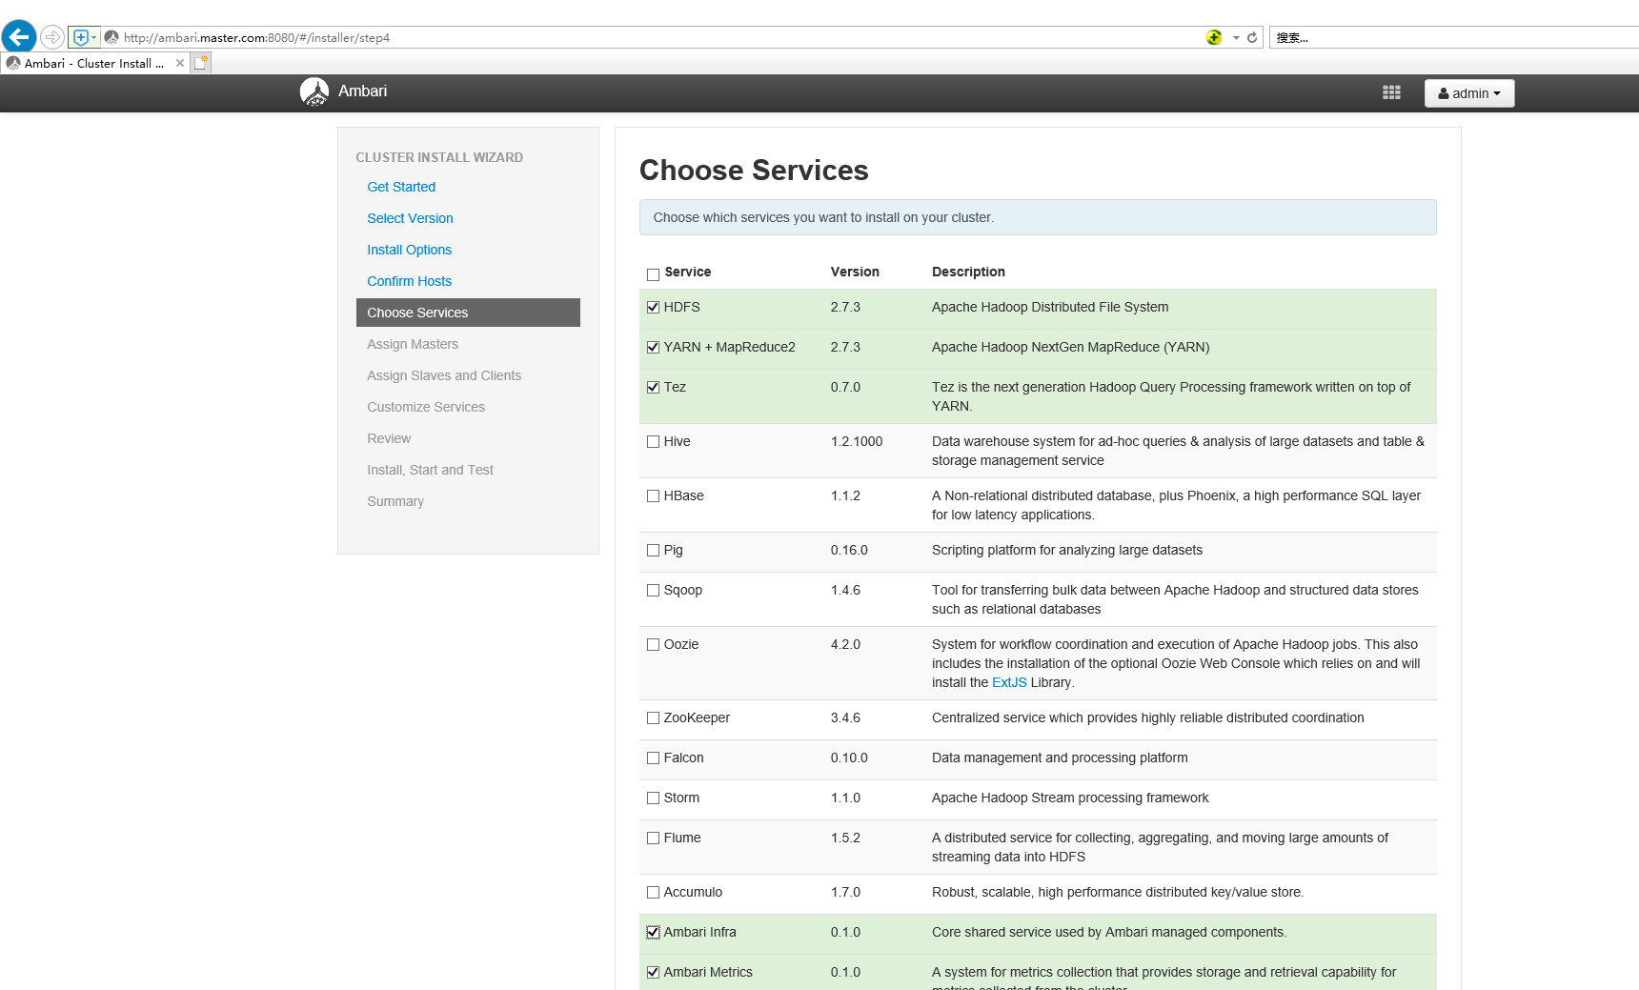Image resolution: width=1639 pixels, height=990 pixels.
Task: Click Assign Masters wizard step
Action: pyautogui.click(x=413, y=344)
